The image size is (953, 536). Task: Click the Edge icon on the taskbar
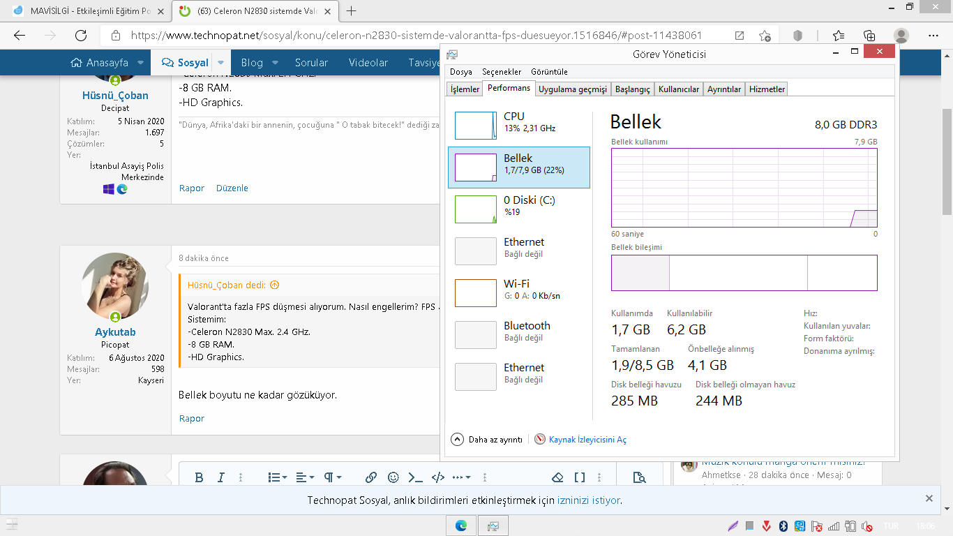point(461,526)
